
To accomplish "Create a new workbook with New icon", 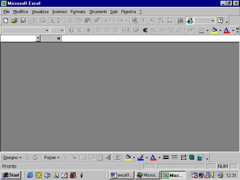I will click(x=6, y=21).
